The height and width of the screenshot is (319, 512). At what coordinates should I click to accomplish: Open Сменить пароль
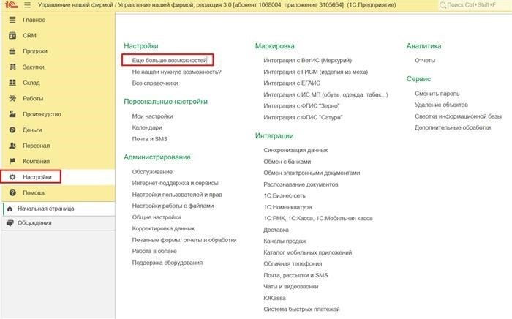point(437,94)
